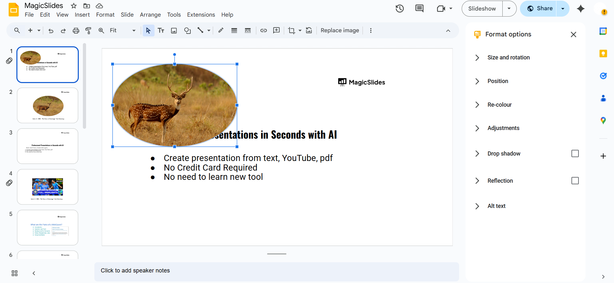The image size is (614, 283).
Task: Expand the Size and rotation section
Action: tap(508, 57)
